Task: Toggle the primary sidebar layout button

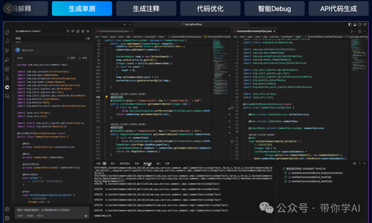Action: 350,24
